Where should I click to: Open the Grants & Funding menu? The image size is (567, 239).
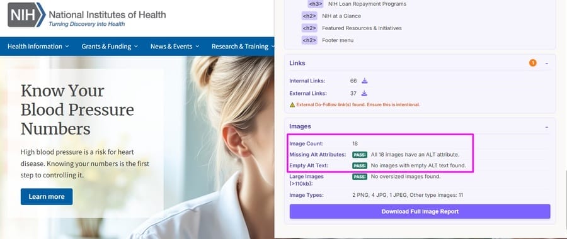pos(110,46)
